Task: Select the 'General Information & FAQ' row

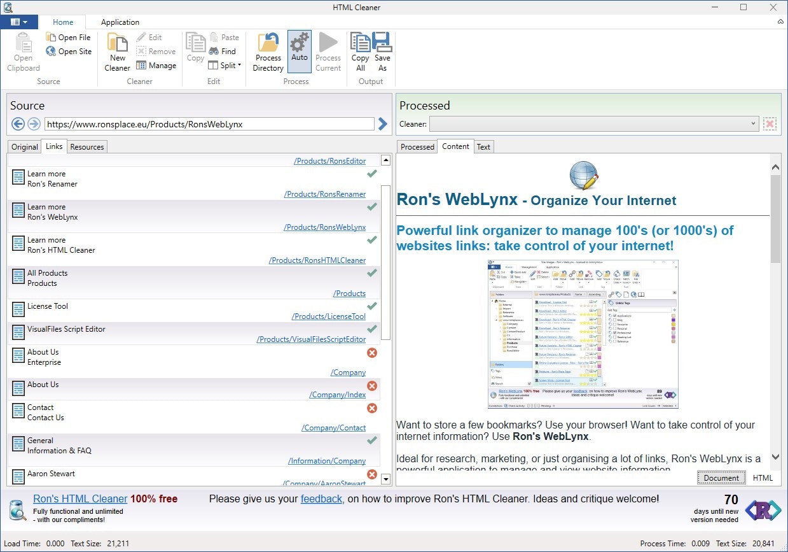Action: coord(194,450)
